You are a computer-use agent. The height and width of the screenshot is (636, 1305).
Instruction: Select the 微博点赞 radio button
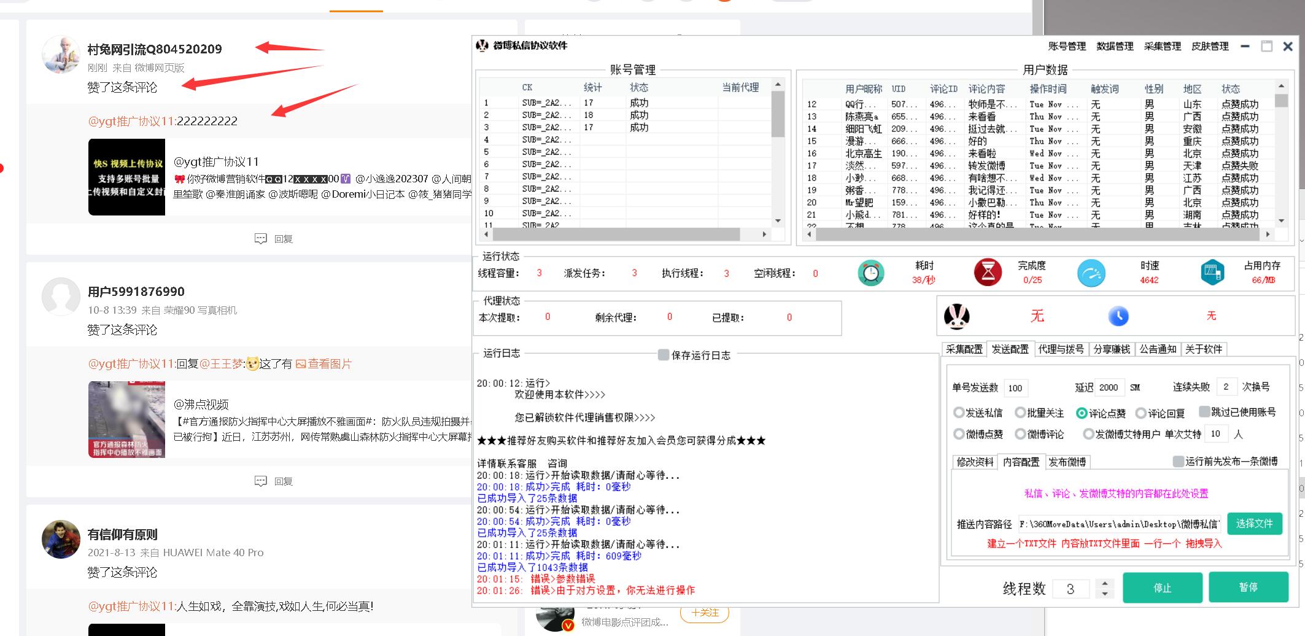[x=958, y=434]
